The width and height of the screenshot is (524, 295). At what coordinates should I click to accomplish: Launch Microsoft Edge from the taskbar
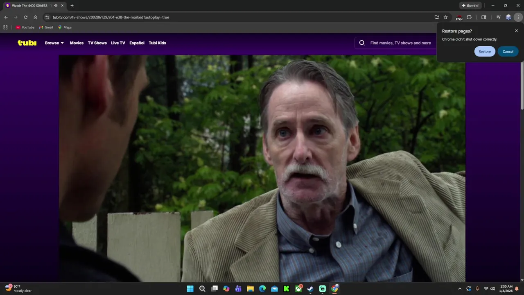click(x=262, y=288)
